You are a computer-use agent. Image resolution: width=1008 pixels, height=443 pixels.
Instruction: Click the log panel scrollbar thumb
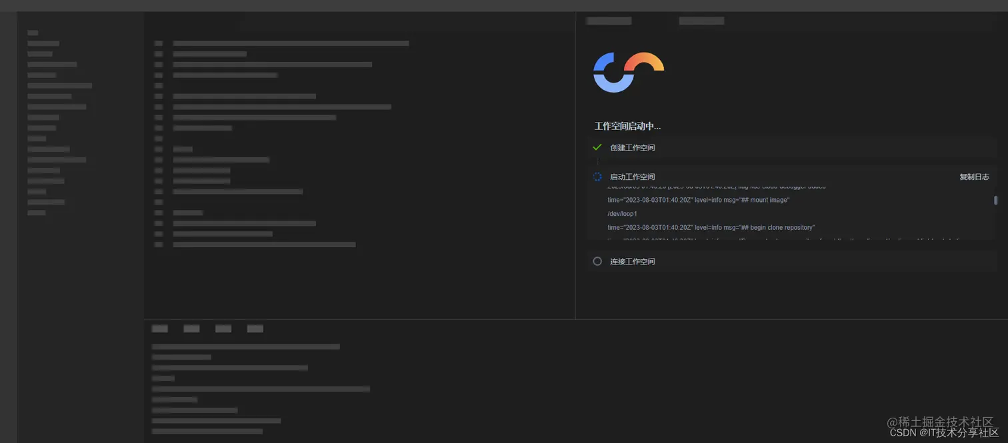[x=995, y=200]
